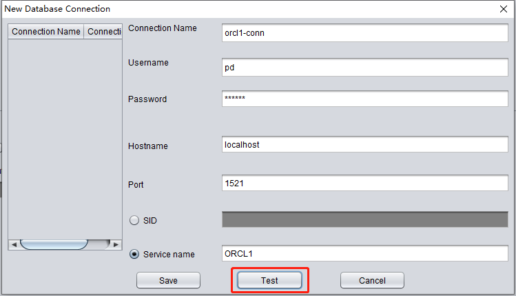Screen dimensions: 516x296
Task: Sort by the Connection Name column header
Action: 45,31
